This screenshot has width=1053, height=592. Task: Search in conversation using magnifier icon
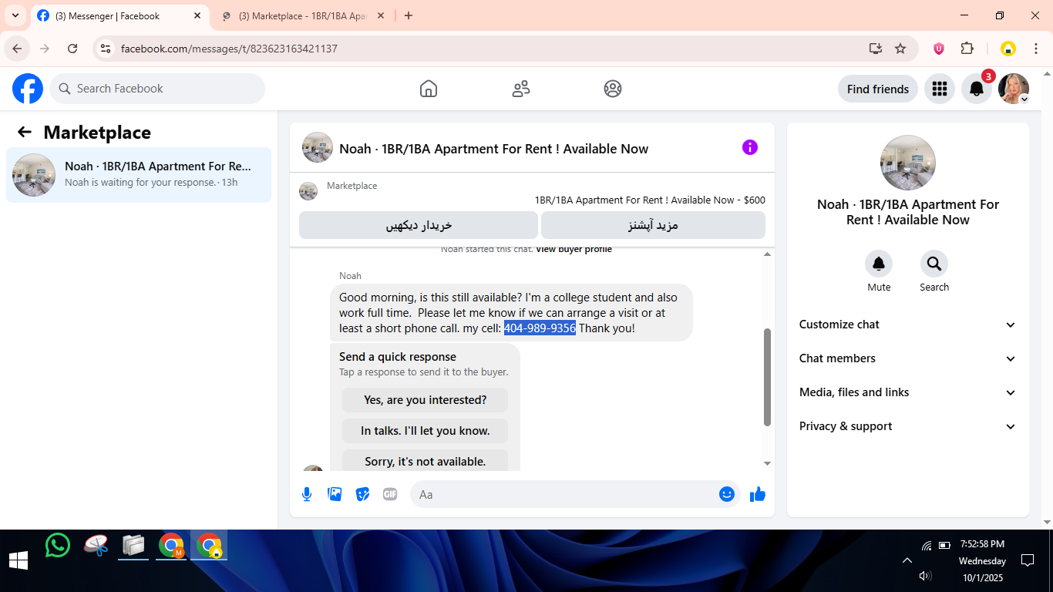(934, 264)
